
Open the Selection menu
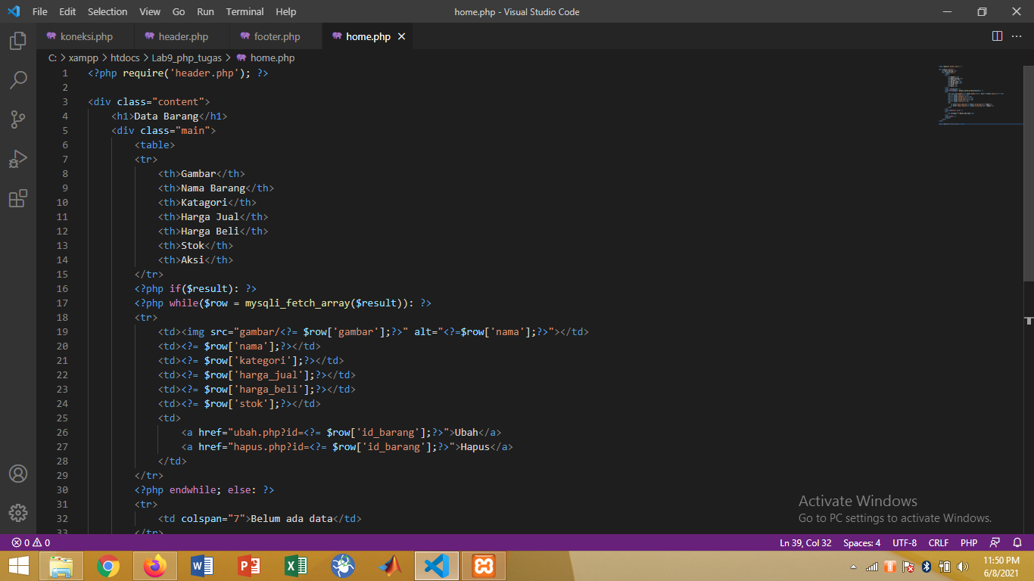[x=107, y=11]
